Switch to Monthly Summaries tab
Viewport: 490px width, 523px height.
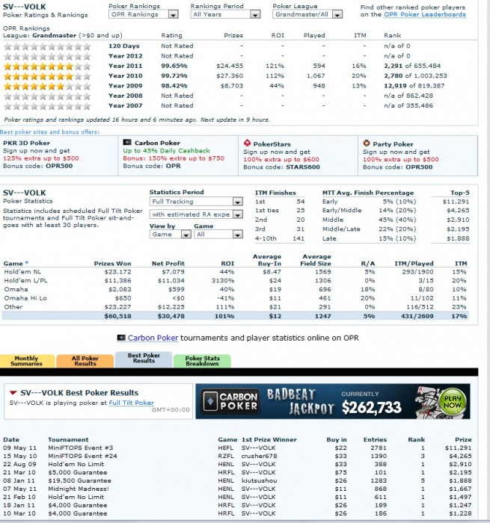coord(27,361)
